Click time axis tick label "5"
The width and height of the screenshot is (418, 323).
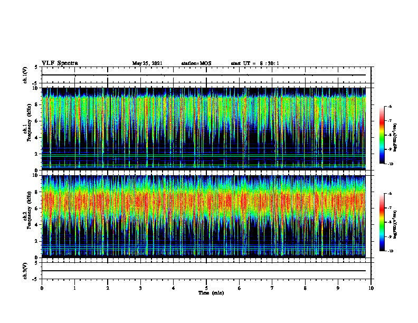click(x=206, y=288)
